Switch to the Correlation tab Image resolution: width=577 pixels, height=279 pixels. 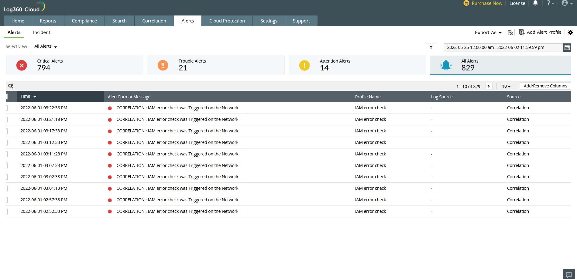coord(154,21)
